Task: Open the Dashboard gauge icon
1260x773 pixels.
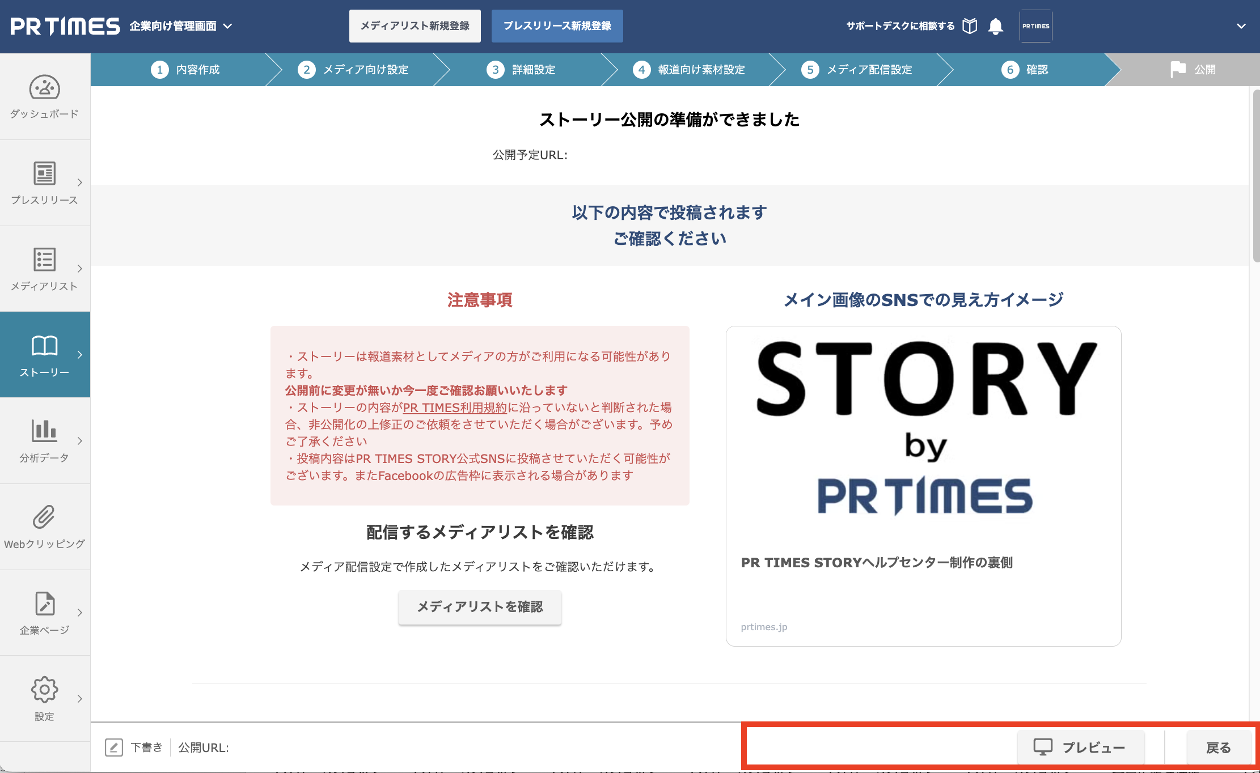Action: pos(44,88)
